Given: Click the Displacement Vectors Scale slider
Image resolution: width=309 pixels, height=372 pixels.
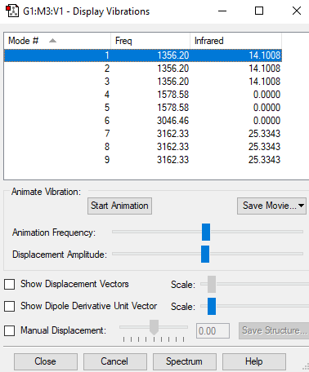Looking at the screenshot, I should 212,284.
